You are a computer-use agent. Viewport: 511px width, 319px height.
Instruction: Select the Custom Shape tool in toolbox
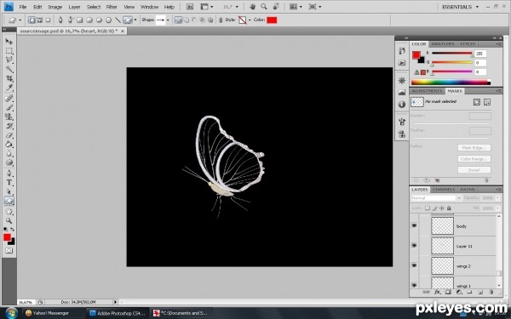(9, 202)
